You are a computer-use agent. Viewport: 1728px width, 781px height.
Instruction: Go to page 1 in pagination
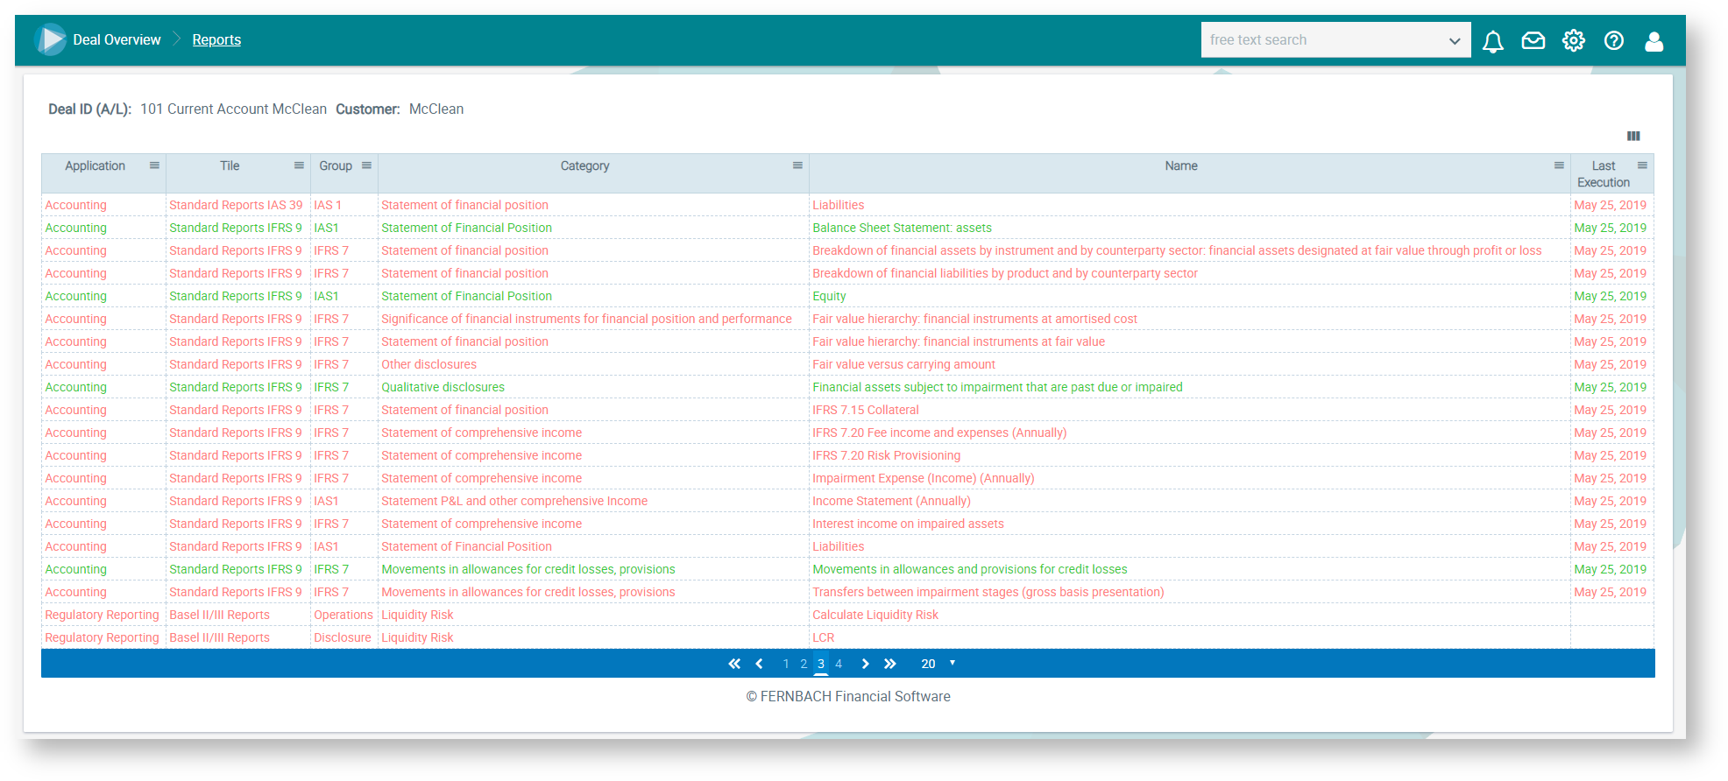pyautogui.click(x=786, y=664)
